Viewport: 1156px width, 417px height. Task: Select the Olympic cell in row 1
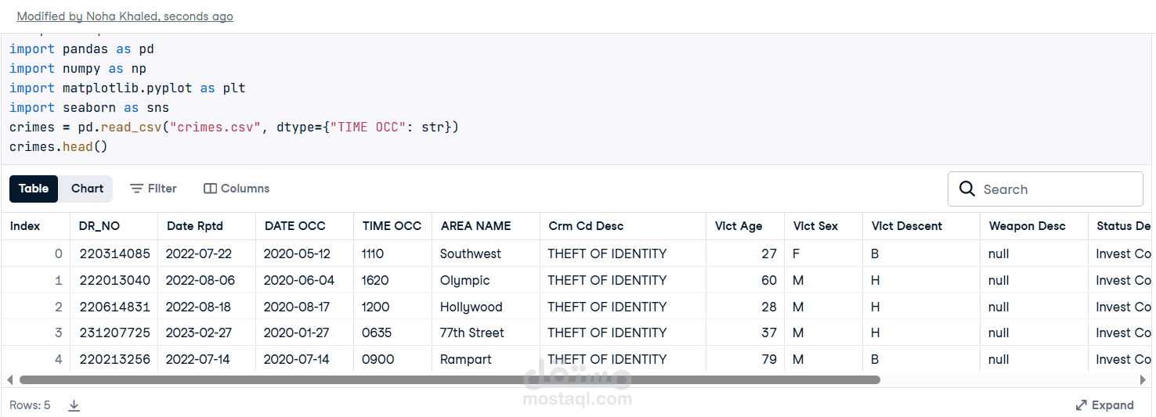pyautogui.click(x=464, y=280)
